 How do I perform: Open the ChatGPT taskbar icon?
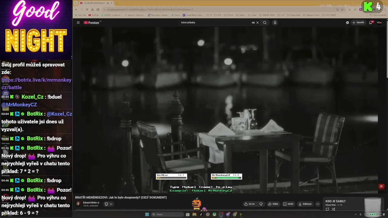[x=208, y=214]
